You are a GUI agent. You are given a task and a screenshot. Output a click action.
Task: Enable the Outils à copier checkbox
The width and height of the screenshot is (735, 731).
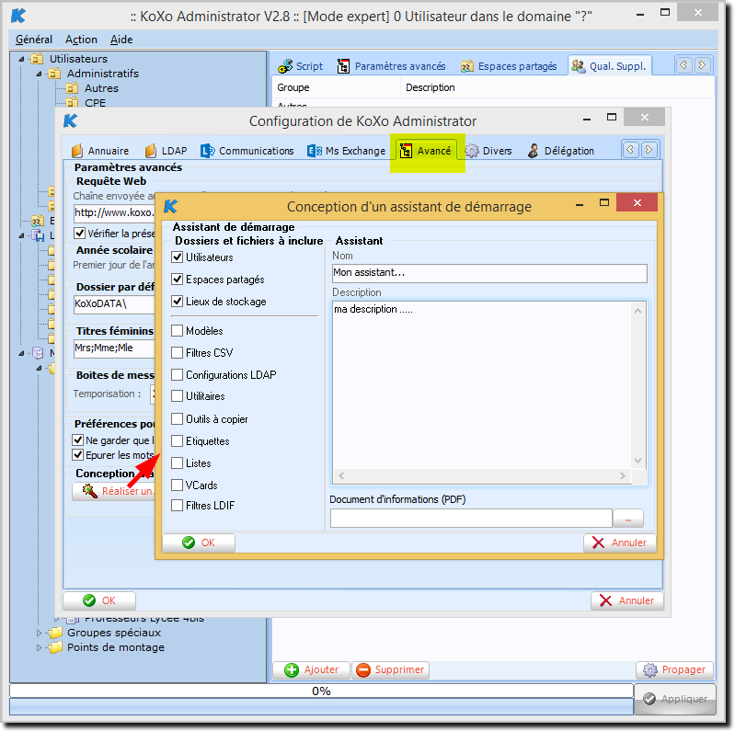click(x=178, y=419)
